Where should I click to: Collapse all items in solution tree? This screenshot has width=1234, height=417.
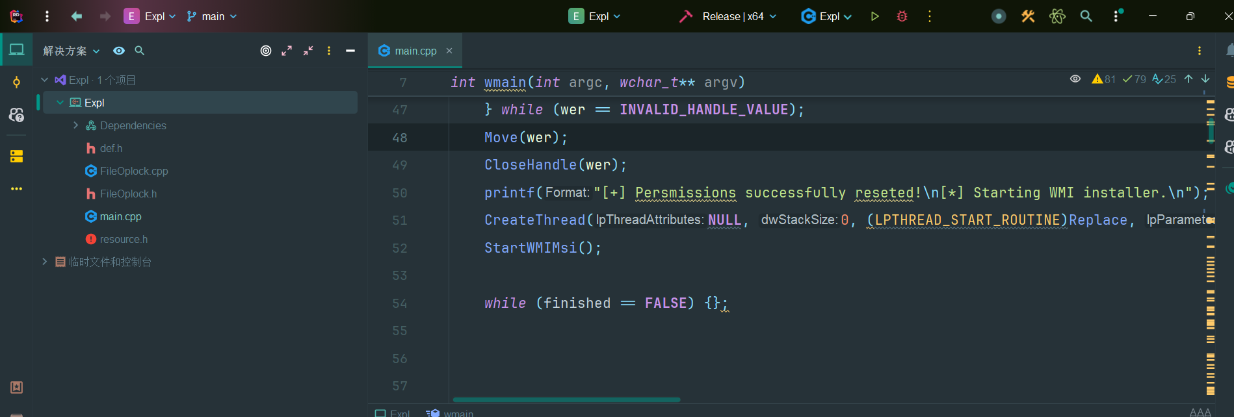(308, 51)
